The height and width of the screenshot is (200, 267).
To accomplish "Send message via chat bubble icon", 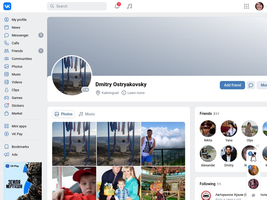I will pos(251,85).
